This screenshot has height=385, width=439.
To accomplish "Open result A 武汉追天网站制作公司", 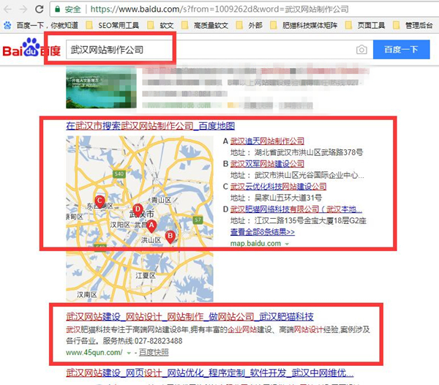I will pyautogui.click(x=267, y=141).
